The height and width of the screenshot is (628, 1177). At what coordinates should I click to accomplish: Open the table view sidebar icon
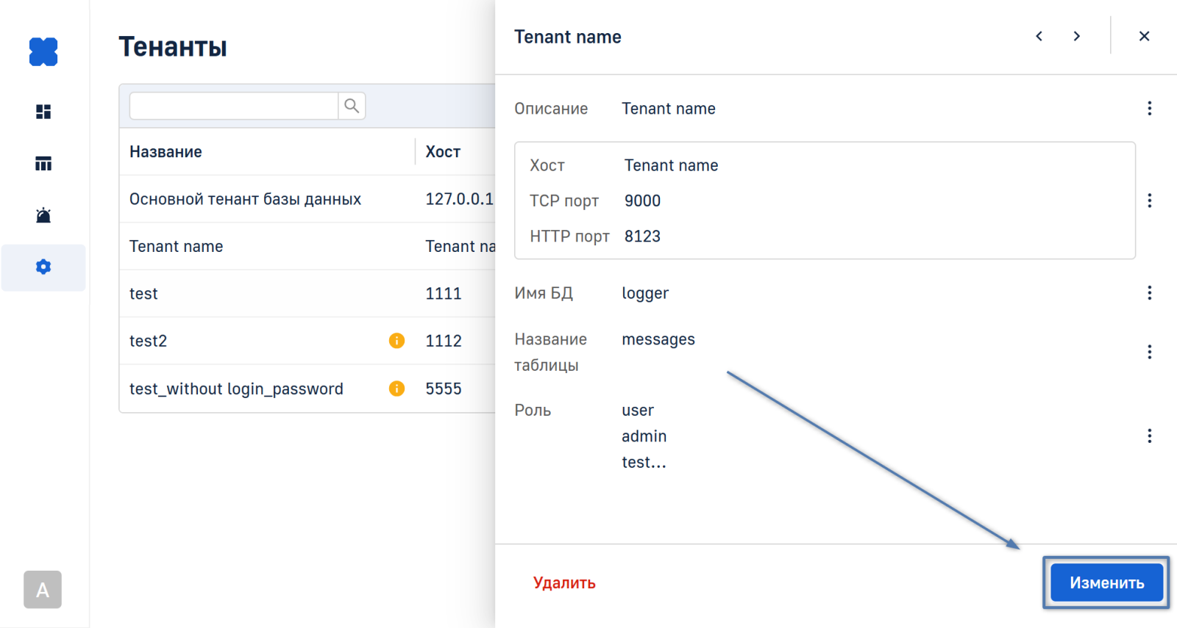[43, 164]
